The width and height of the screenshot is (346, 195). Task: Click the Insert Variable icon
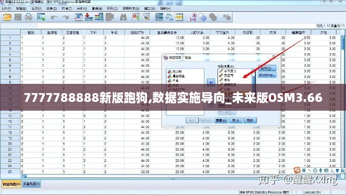(x=146, y=17)
